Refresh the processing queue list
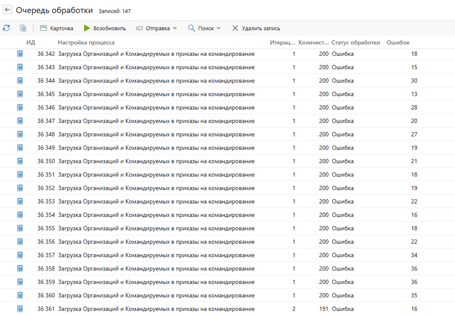Screen dimensions: 455x315 6,28
